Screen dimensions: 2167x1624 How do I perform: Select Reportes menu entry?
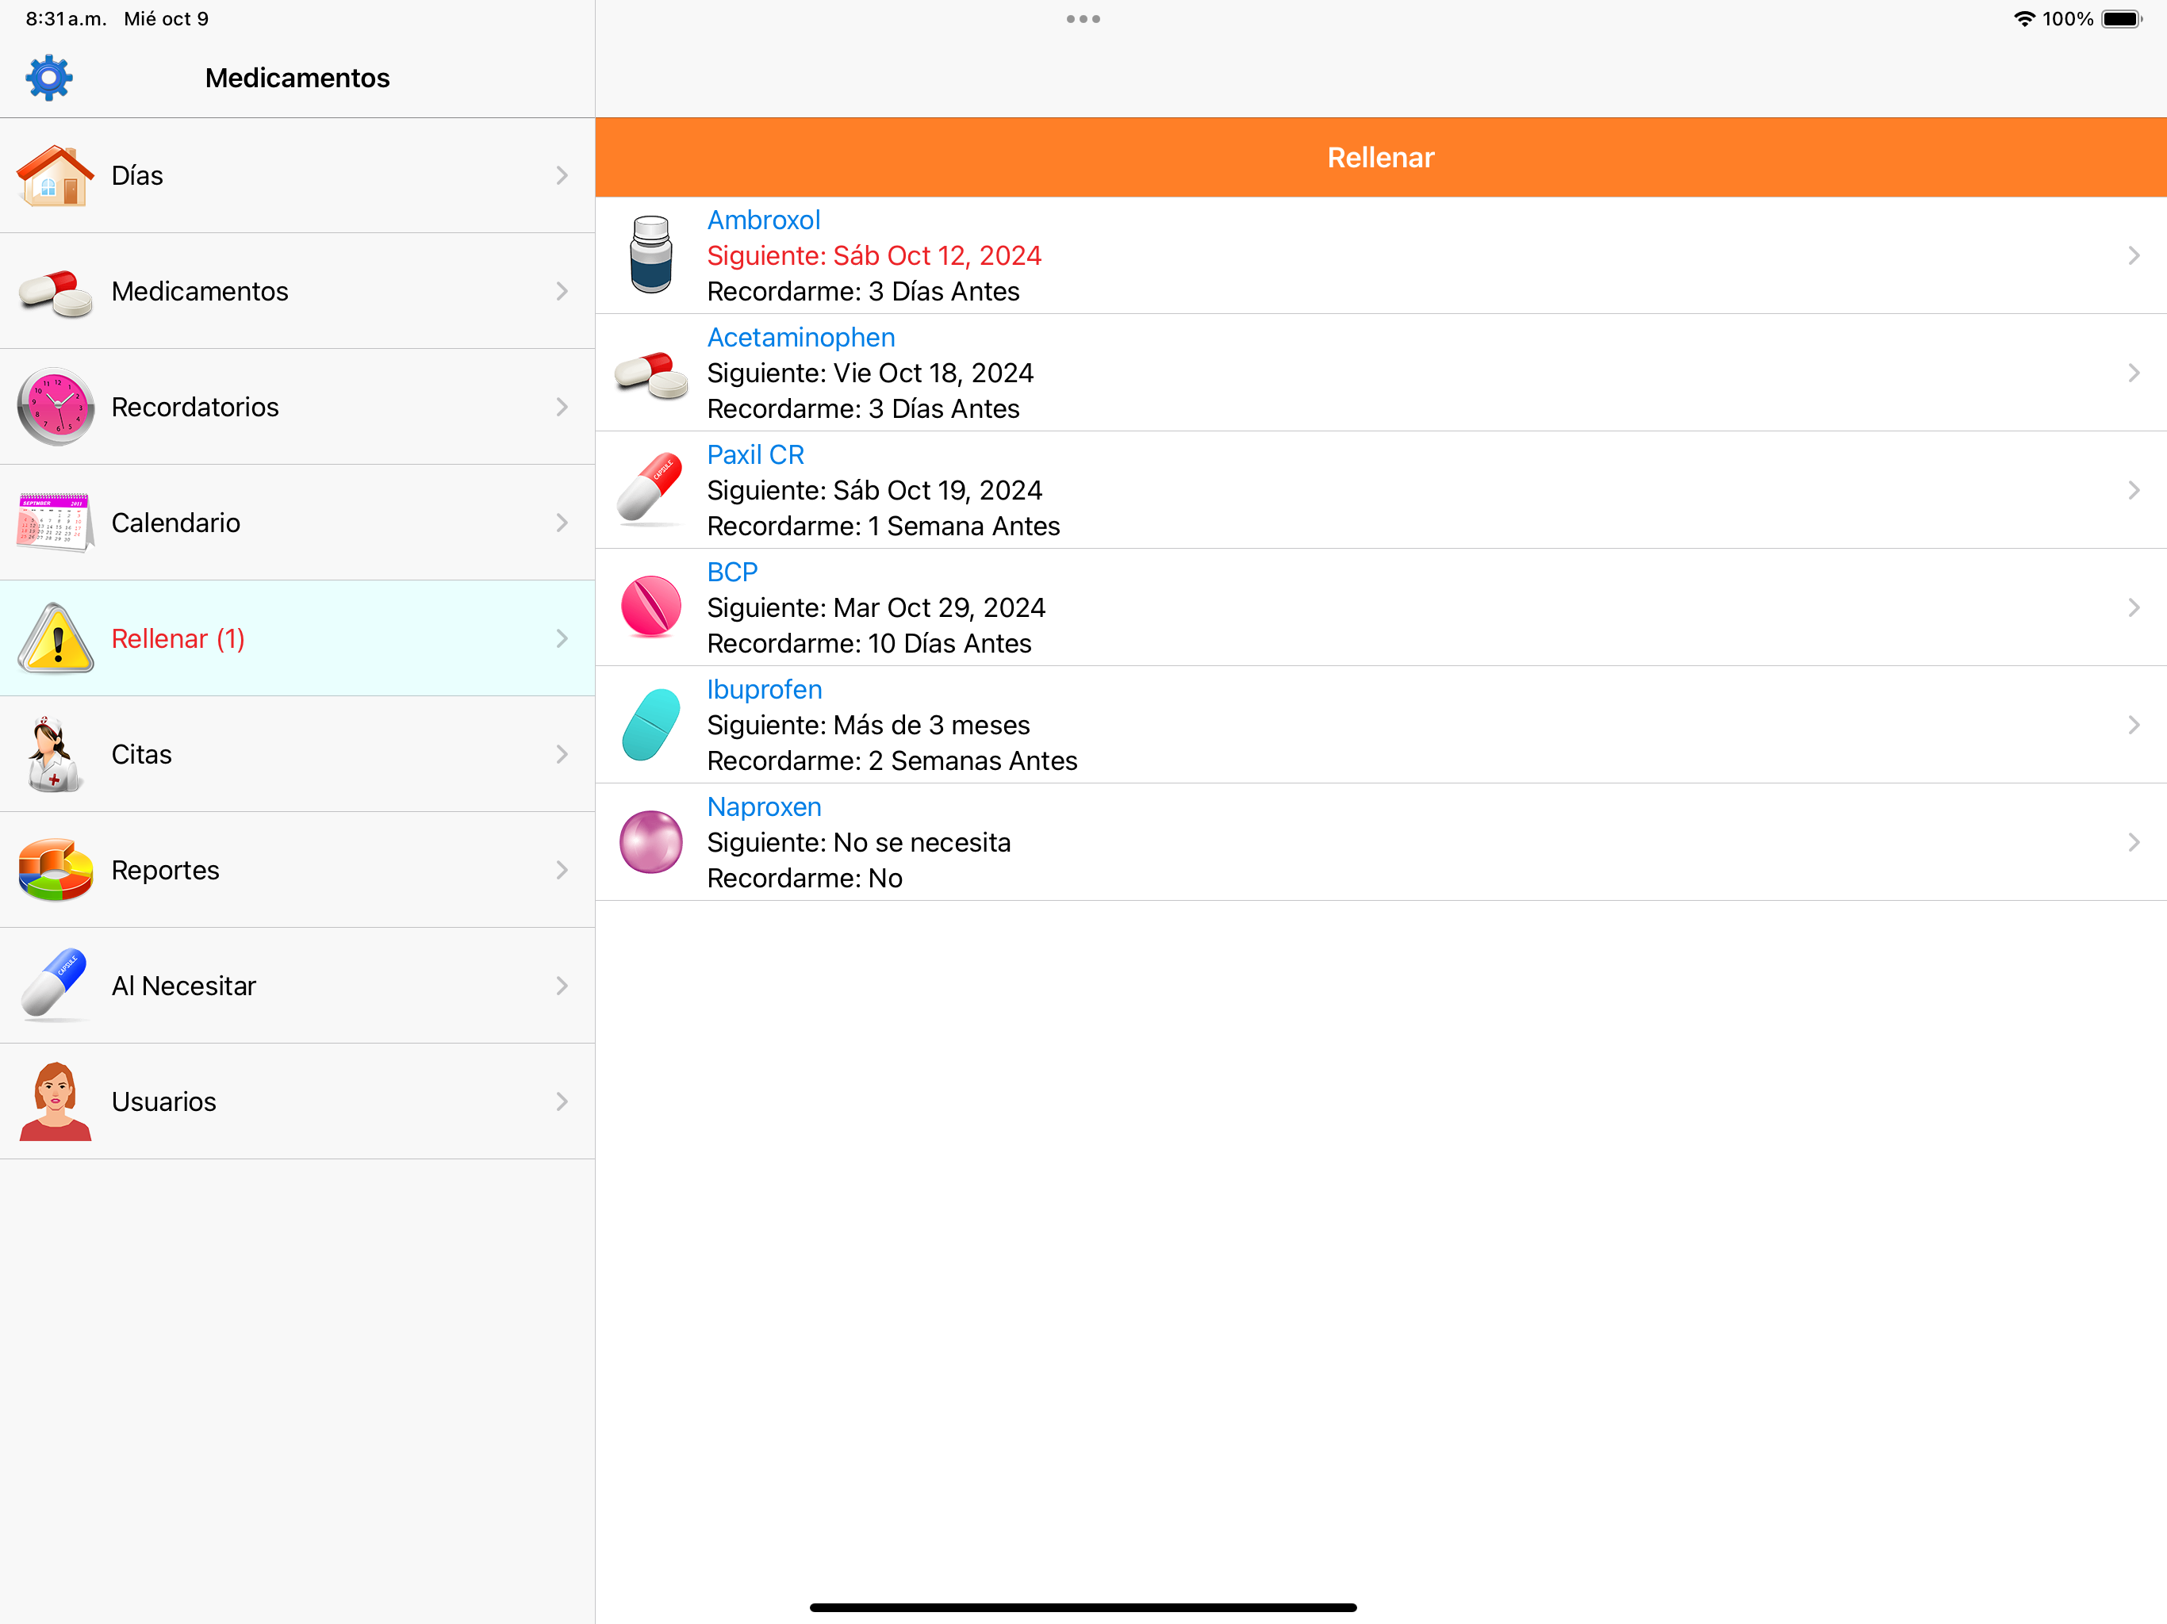pos(297,870)
